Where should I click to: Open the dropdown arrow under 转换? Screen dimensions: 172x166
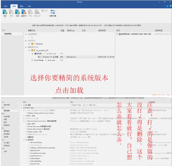[11, 18]
